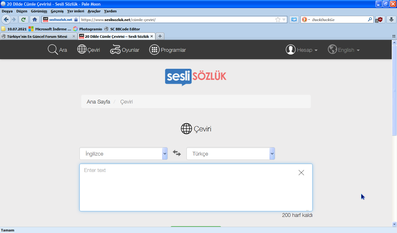Click in the Enter text translation box
The height and width of the screenshot is (233, 397).
tap(196, 187)
